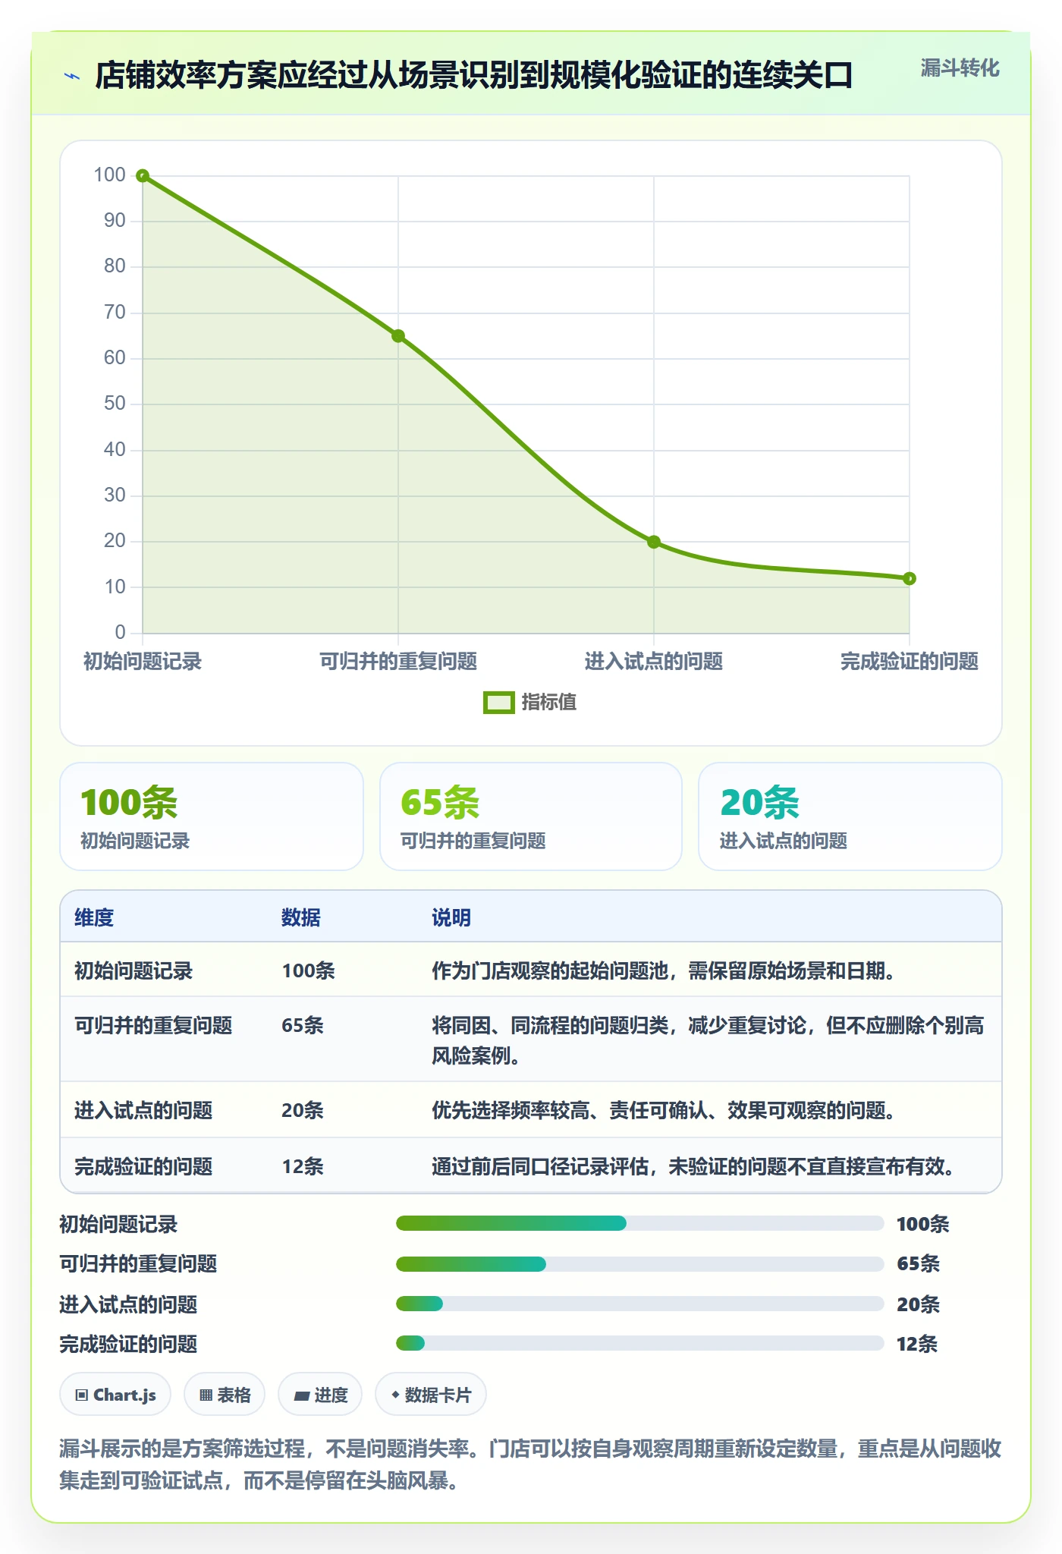Screen dimensions: 1062x1554
Task: Click the bar icon in the 进度 chip
Action: click(x=302, y=1396)
